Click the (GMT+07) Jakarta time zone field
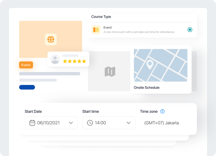This screenshot has height=156, width=216. [x=162, y=123]
